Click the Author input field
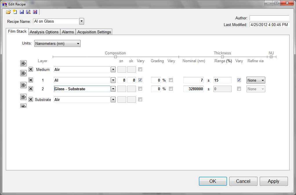 click(269, 18)
